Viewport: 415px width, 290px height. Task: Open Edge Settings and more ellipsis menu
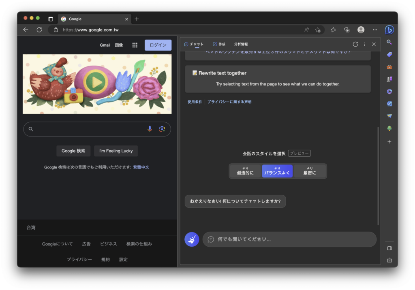pos(375,30)
